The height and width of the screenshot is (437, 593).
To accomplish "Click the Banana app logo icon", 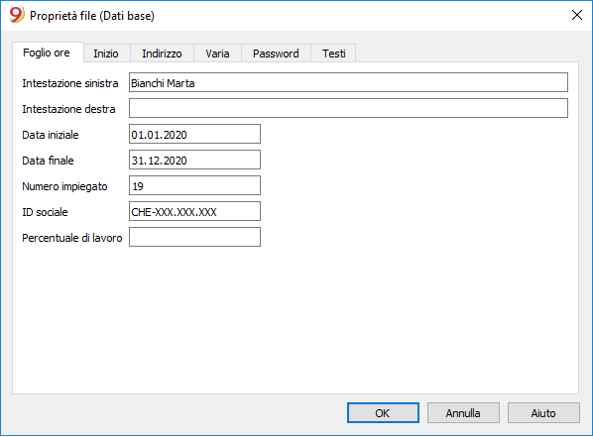I will 17,15.
